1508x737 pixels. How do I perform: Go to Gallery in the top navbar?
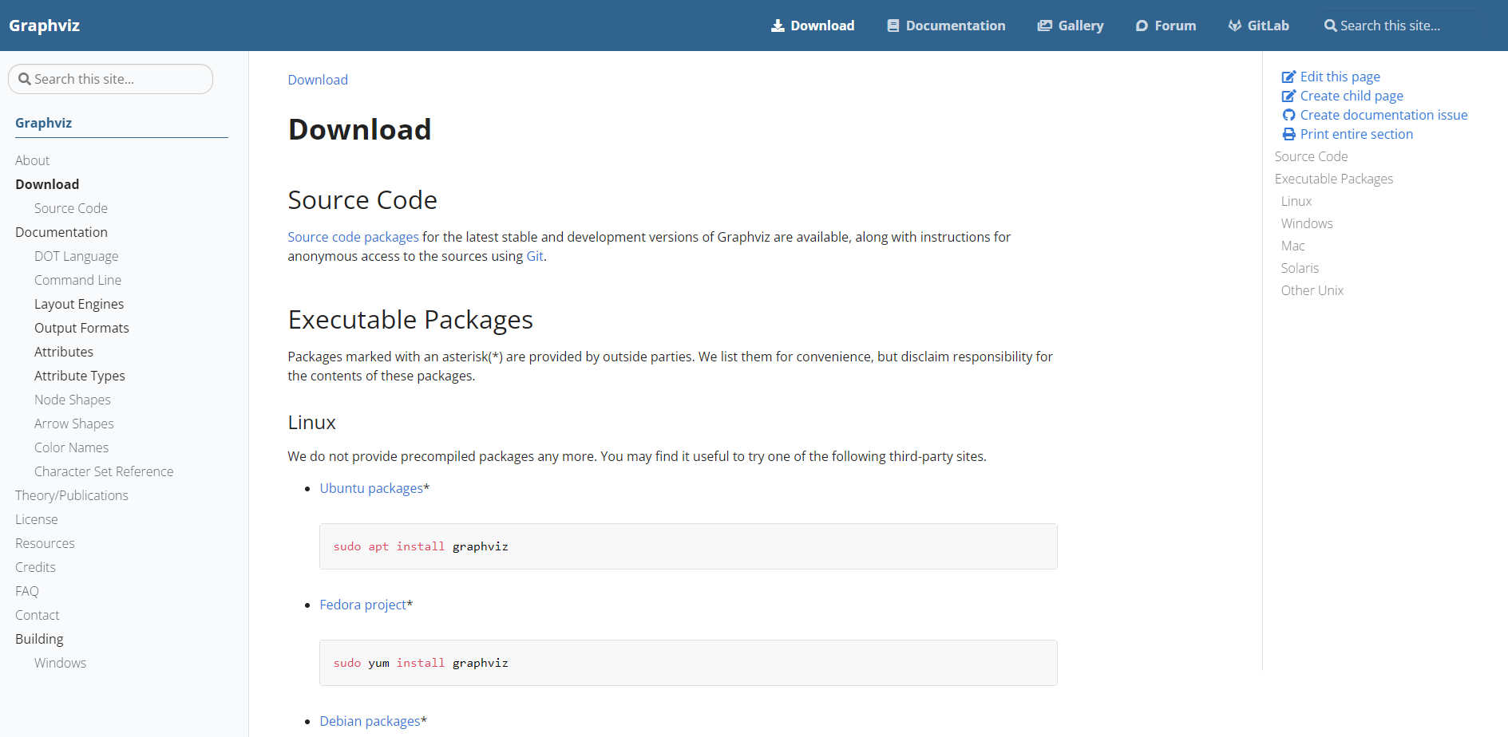point(1071,26)
